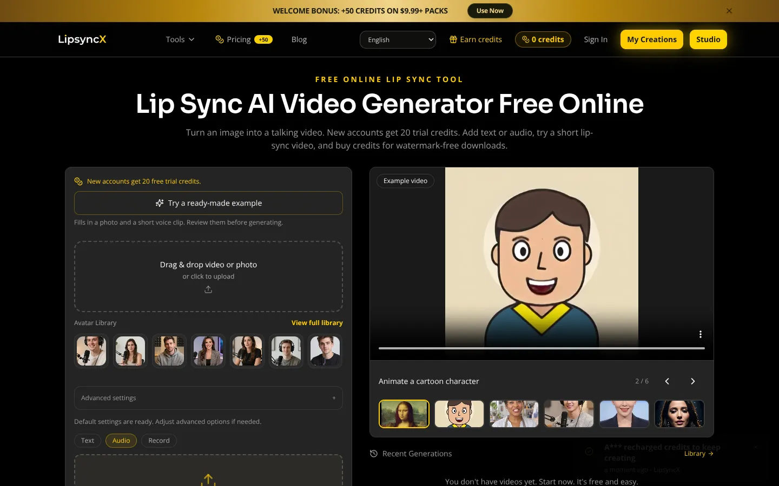Image resolution: width=779 pixels, height=486 pixels.
Task: Click the Example video badge
Action: (x=405, y=181)
